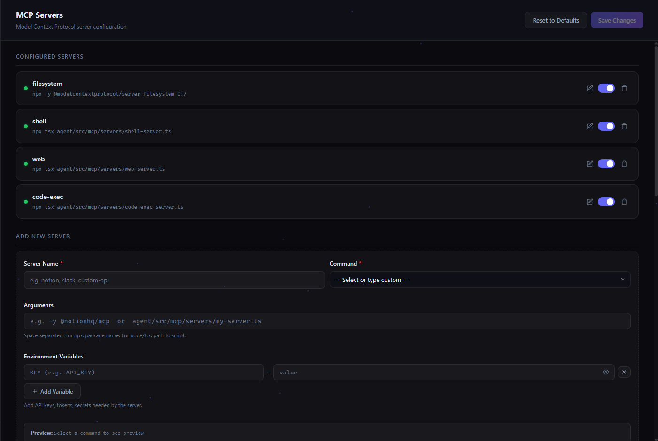This screenshot has height=441, width=658.
Task: Click Save Changes button
Action: click(617, 20)
